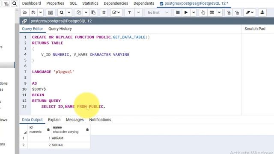The width and height of the screenshot is (274, 154).
Task: Select result row 2 header
Action: point(24,145)
